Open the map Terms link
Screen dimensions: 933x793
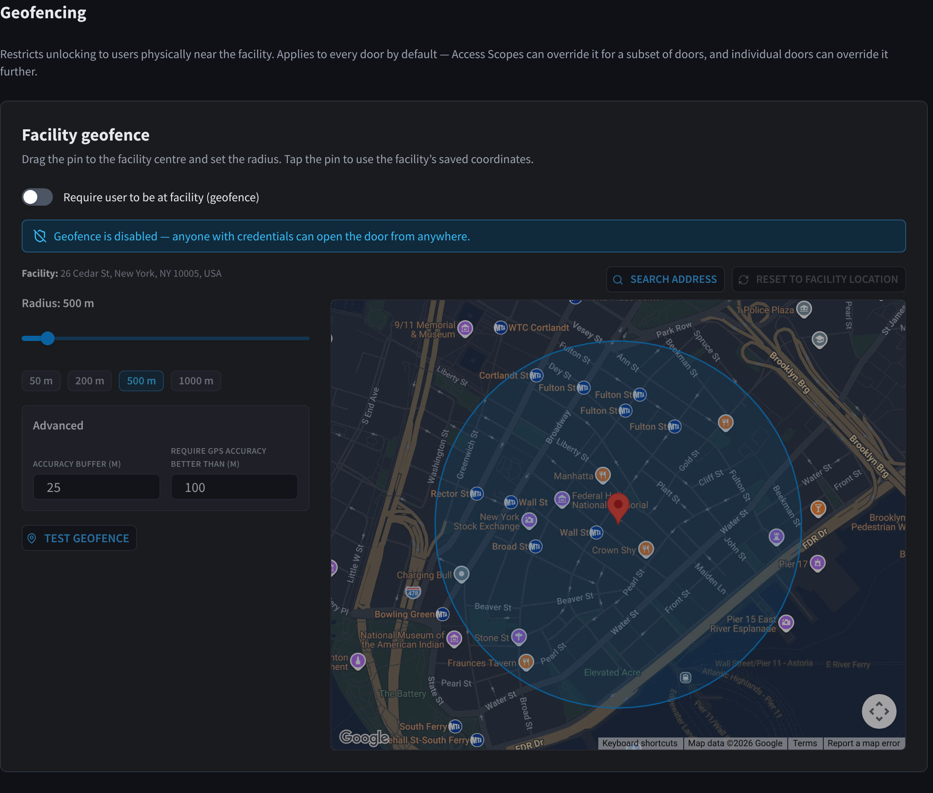coord(805,743)
